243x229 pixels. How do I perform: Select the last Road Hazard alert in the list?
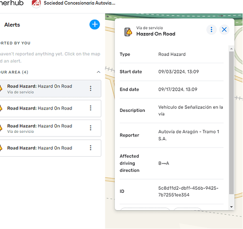[50, 148]
